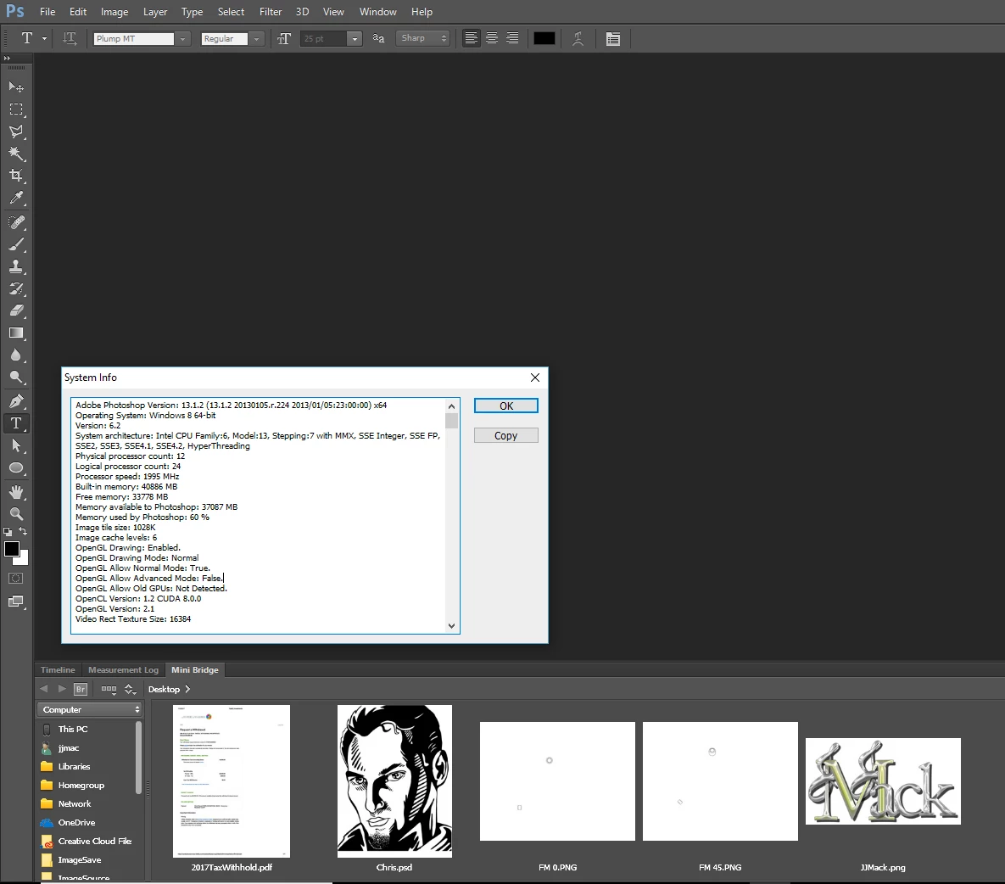Change the screen mode
This screenshot has height=884, width=1005.
[16, 601]
